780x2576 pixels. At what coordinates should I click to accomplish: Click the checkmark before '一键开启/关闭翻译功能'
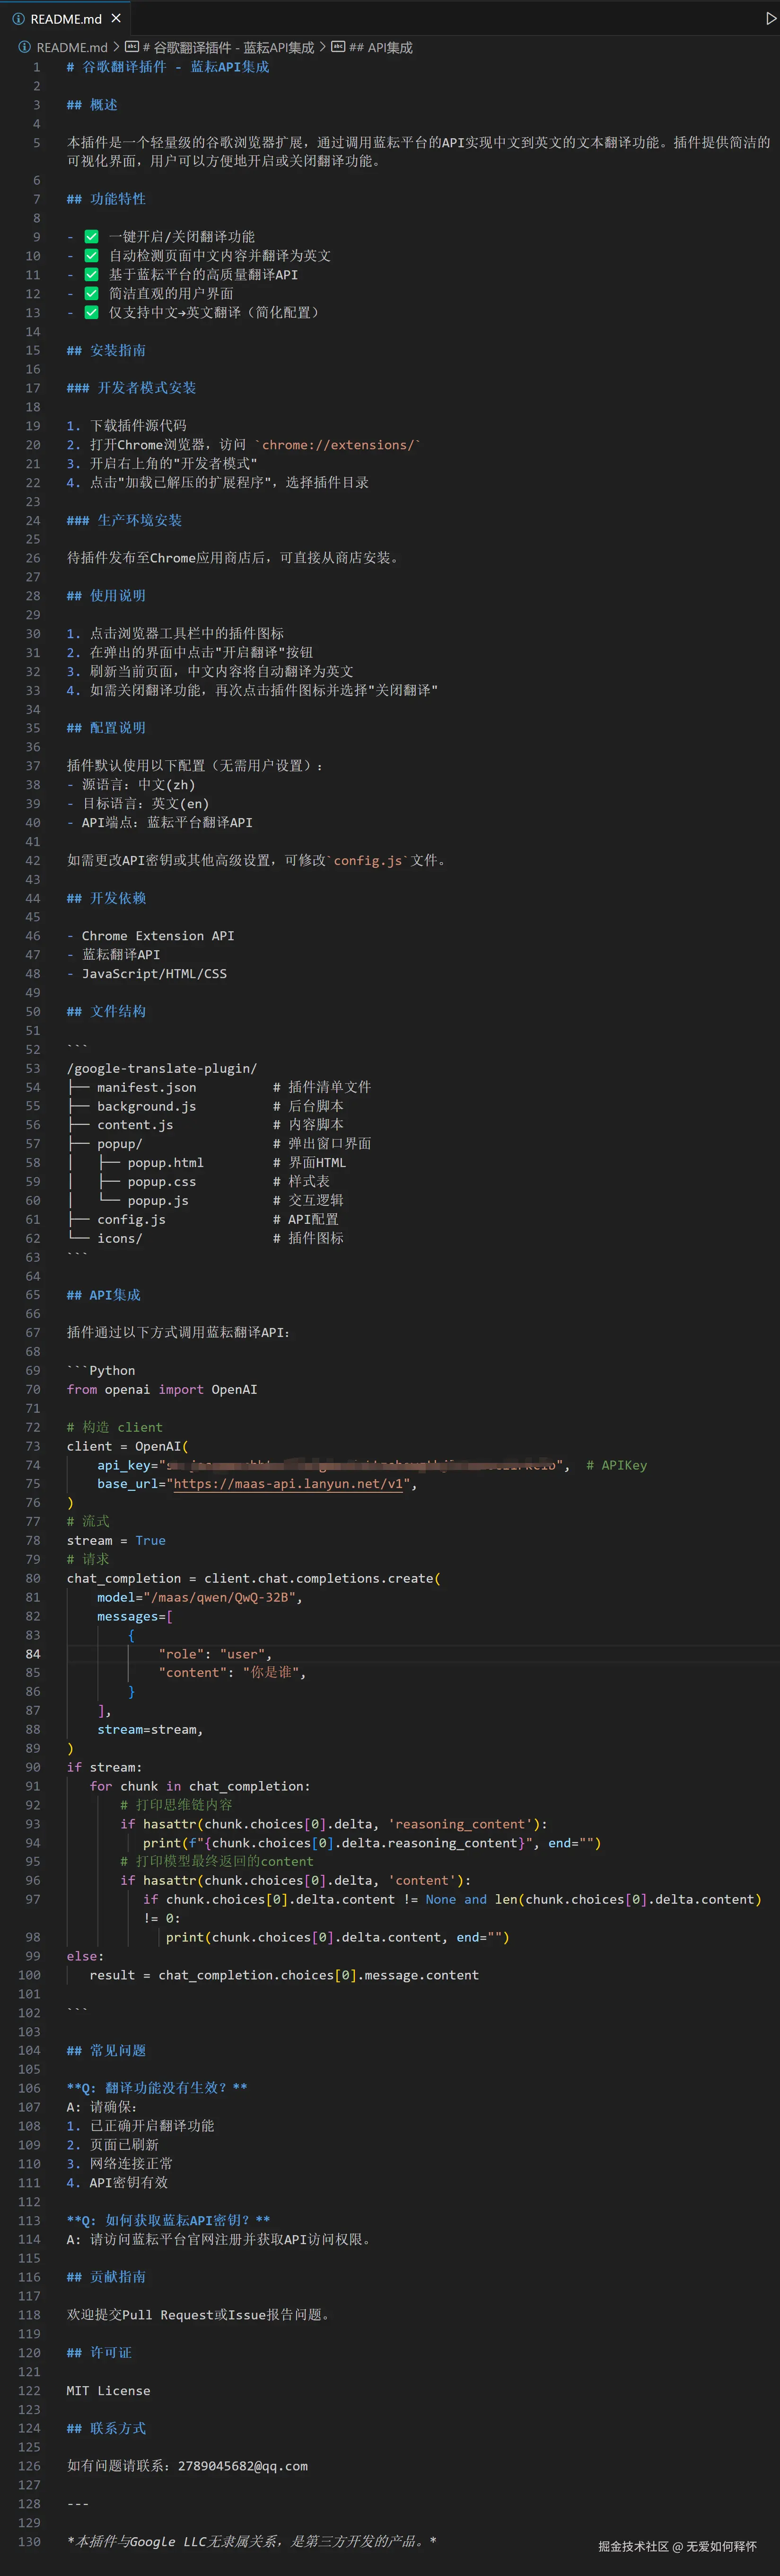(x=91, y=237)
